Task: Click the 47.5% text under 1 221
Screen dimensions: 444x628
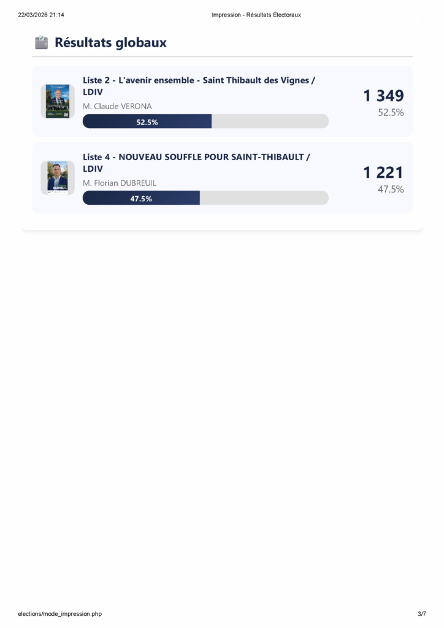Action: click(x=391, y=190)
